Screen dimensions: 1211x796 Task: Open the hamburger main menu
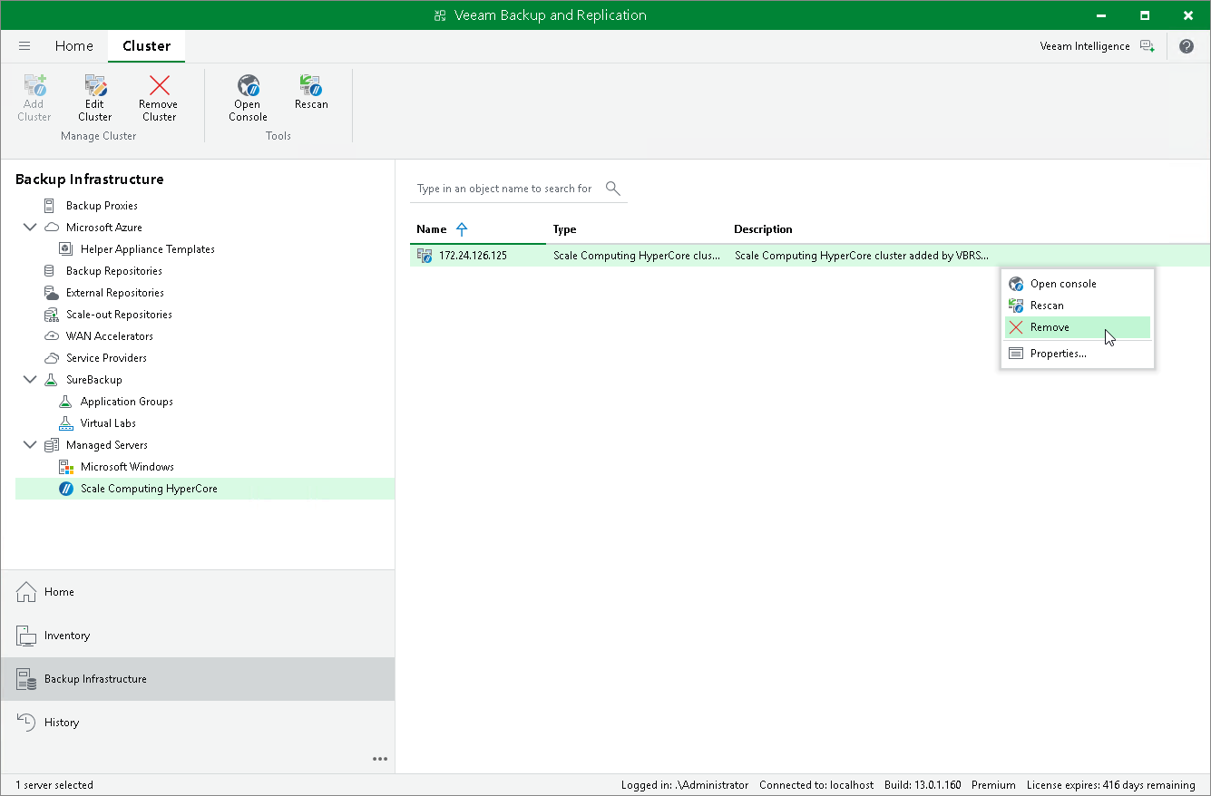tap(24, 46)
